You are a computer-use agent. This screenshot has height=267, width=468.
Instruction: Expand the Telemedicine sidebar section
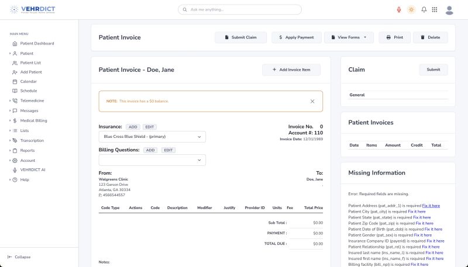click(32, 100)
